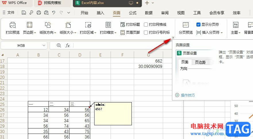Click the admin comment box
253x139 pixels.
(x=113, y=114)
